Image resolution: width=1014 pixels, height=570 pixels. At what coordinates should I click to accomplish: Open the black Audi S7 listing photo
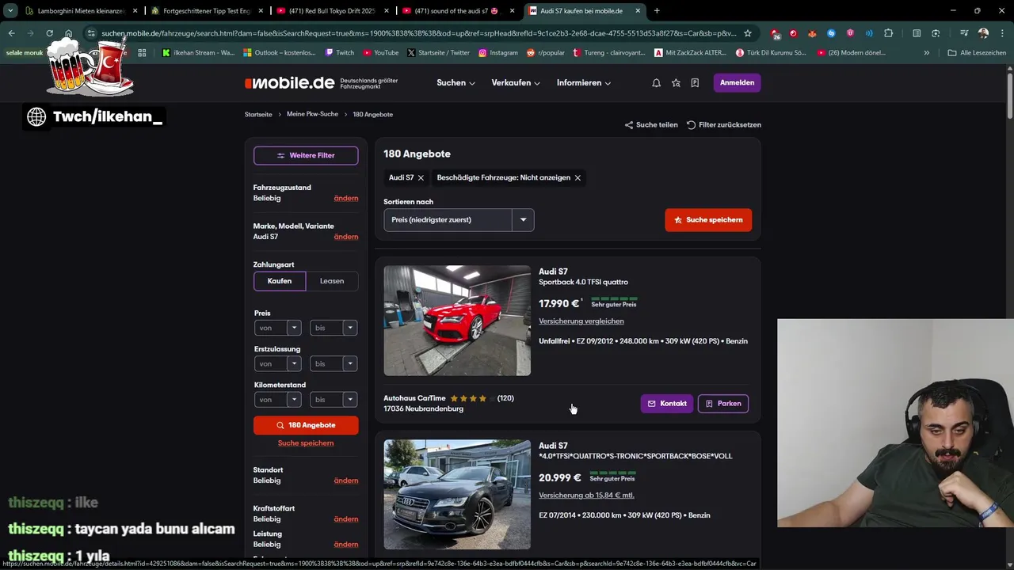[x=457, y=495]
